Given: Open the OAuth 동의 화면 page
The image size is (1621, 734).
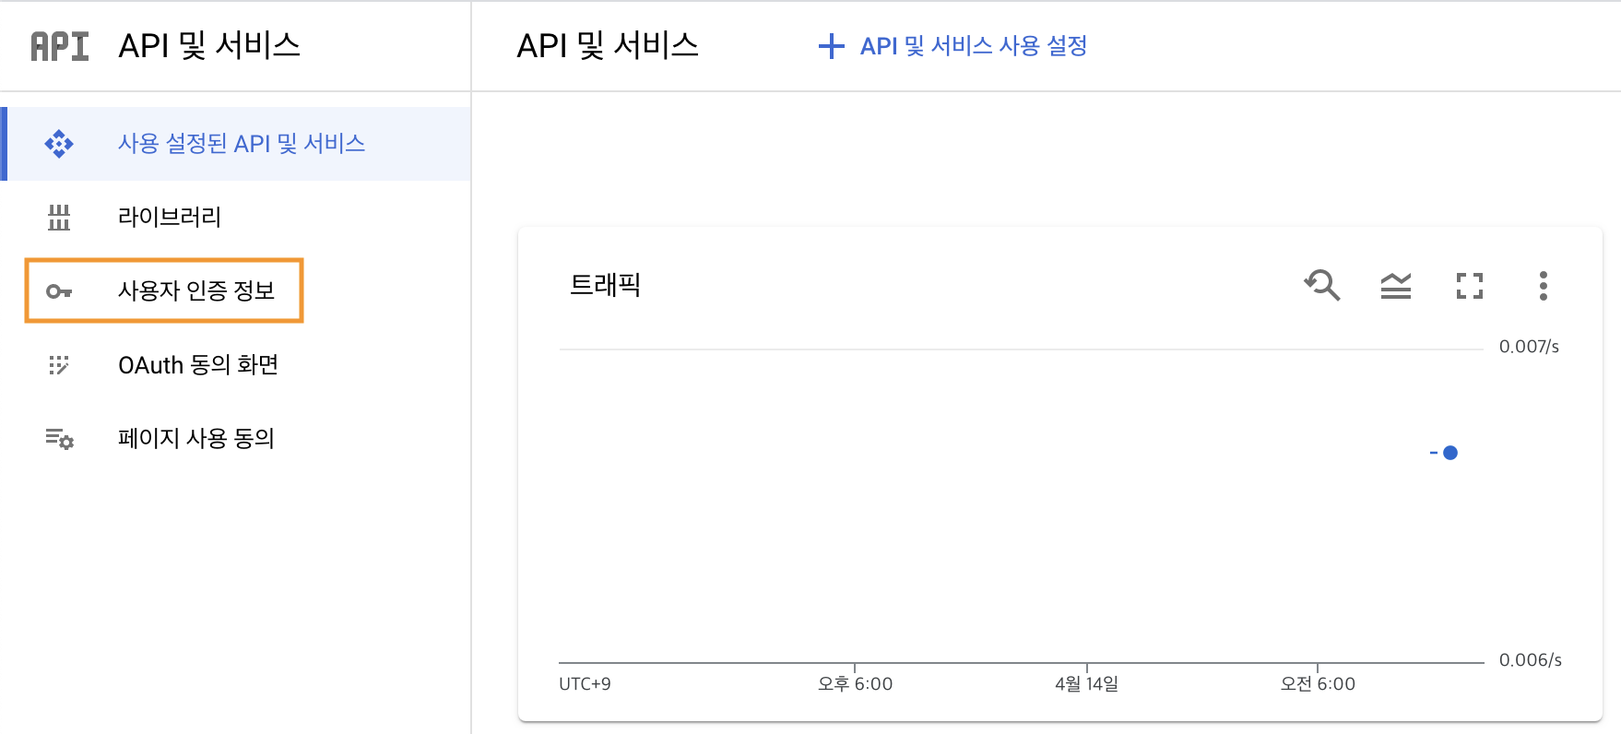Looking at the screenshot, I should click(198, 365).
